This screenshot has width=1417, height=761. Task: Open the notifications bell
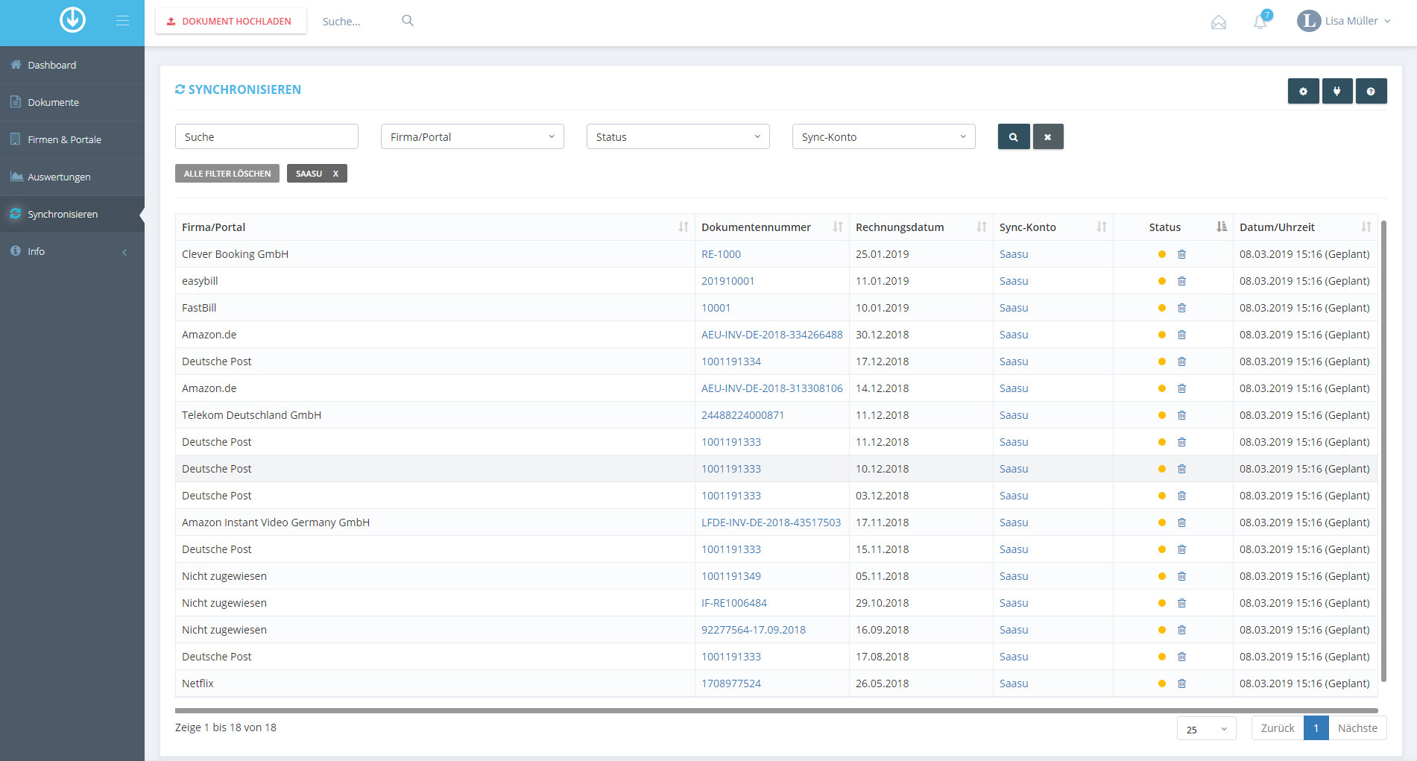coord(1260,21)
